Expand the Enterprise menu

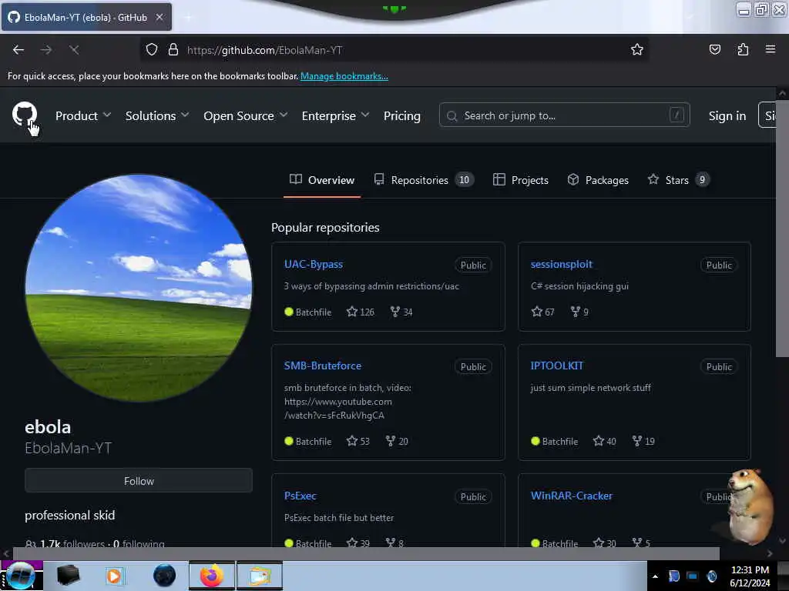[x=336, y=116]
